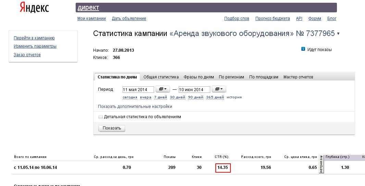Open the Заказ отчетов sidebar link

pos(27,55)
